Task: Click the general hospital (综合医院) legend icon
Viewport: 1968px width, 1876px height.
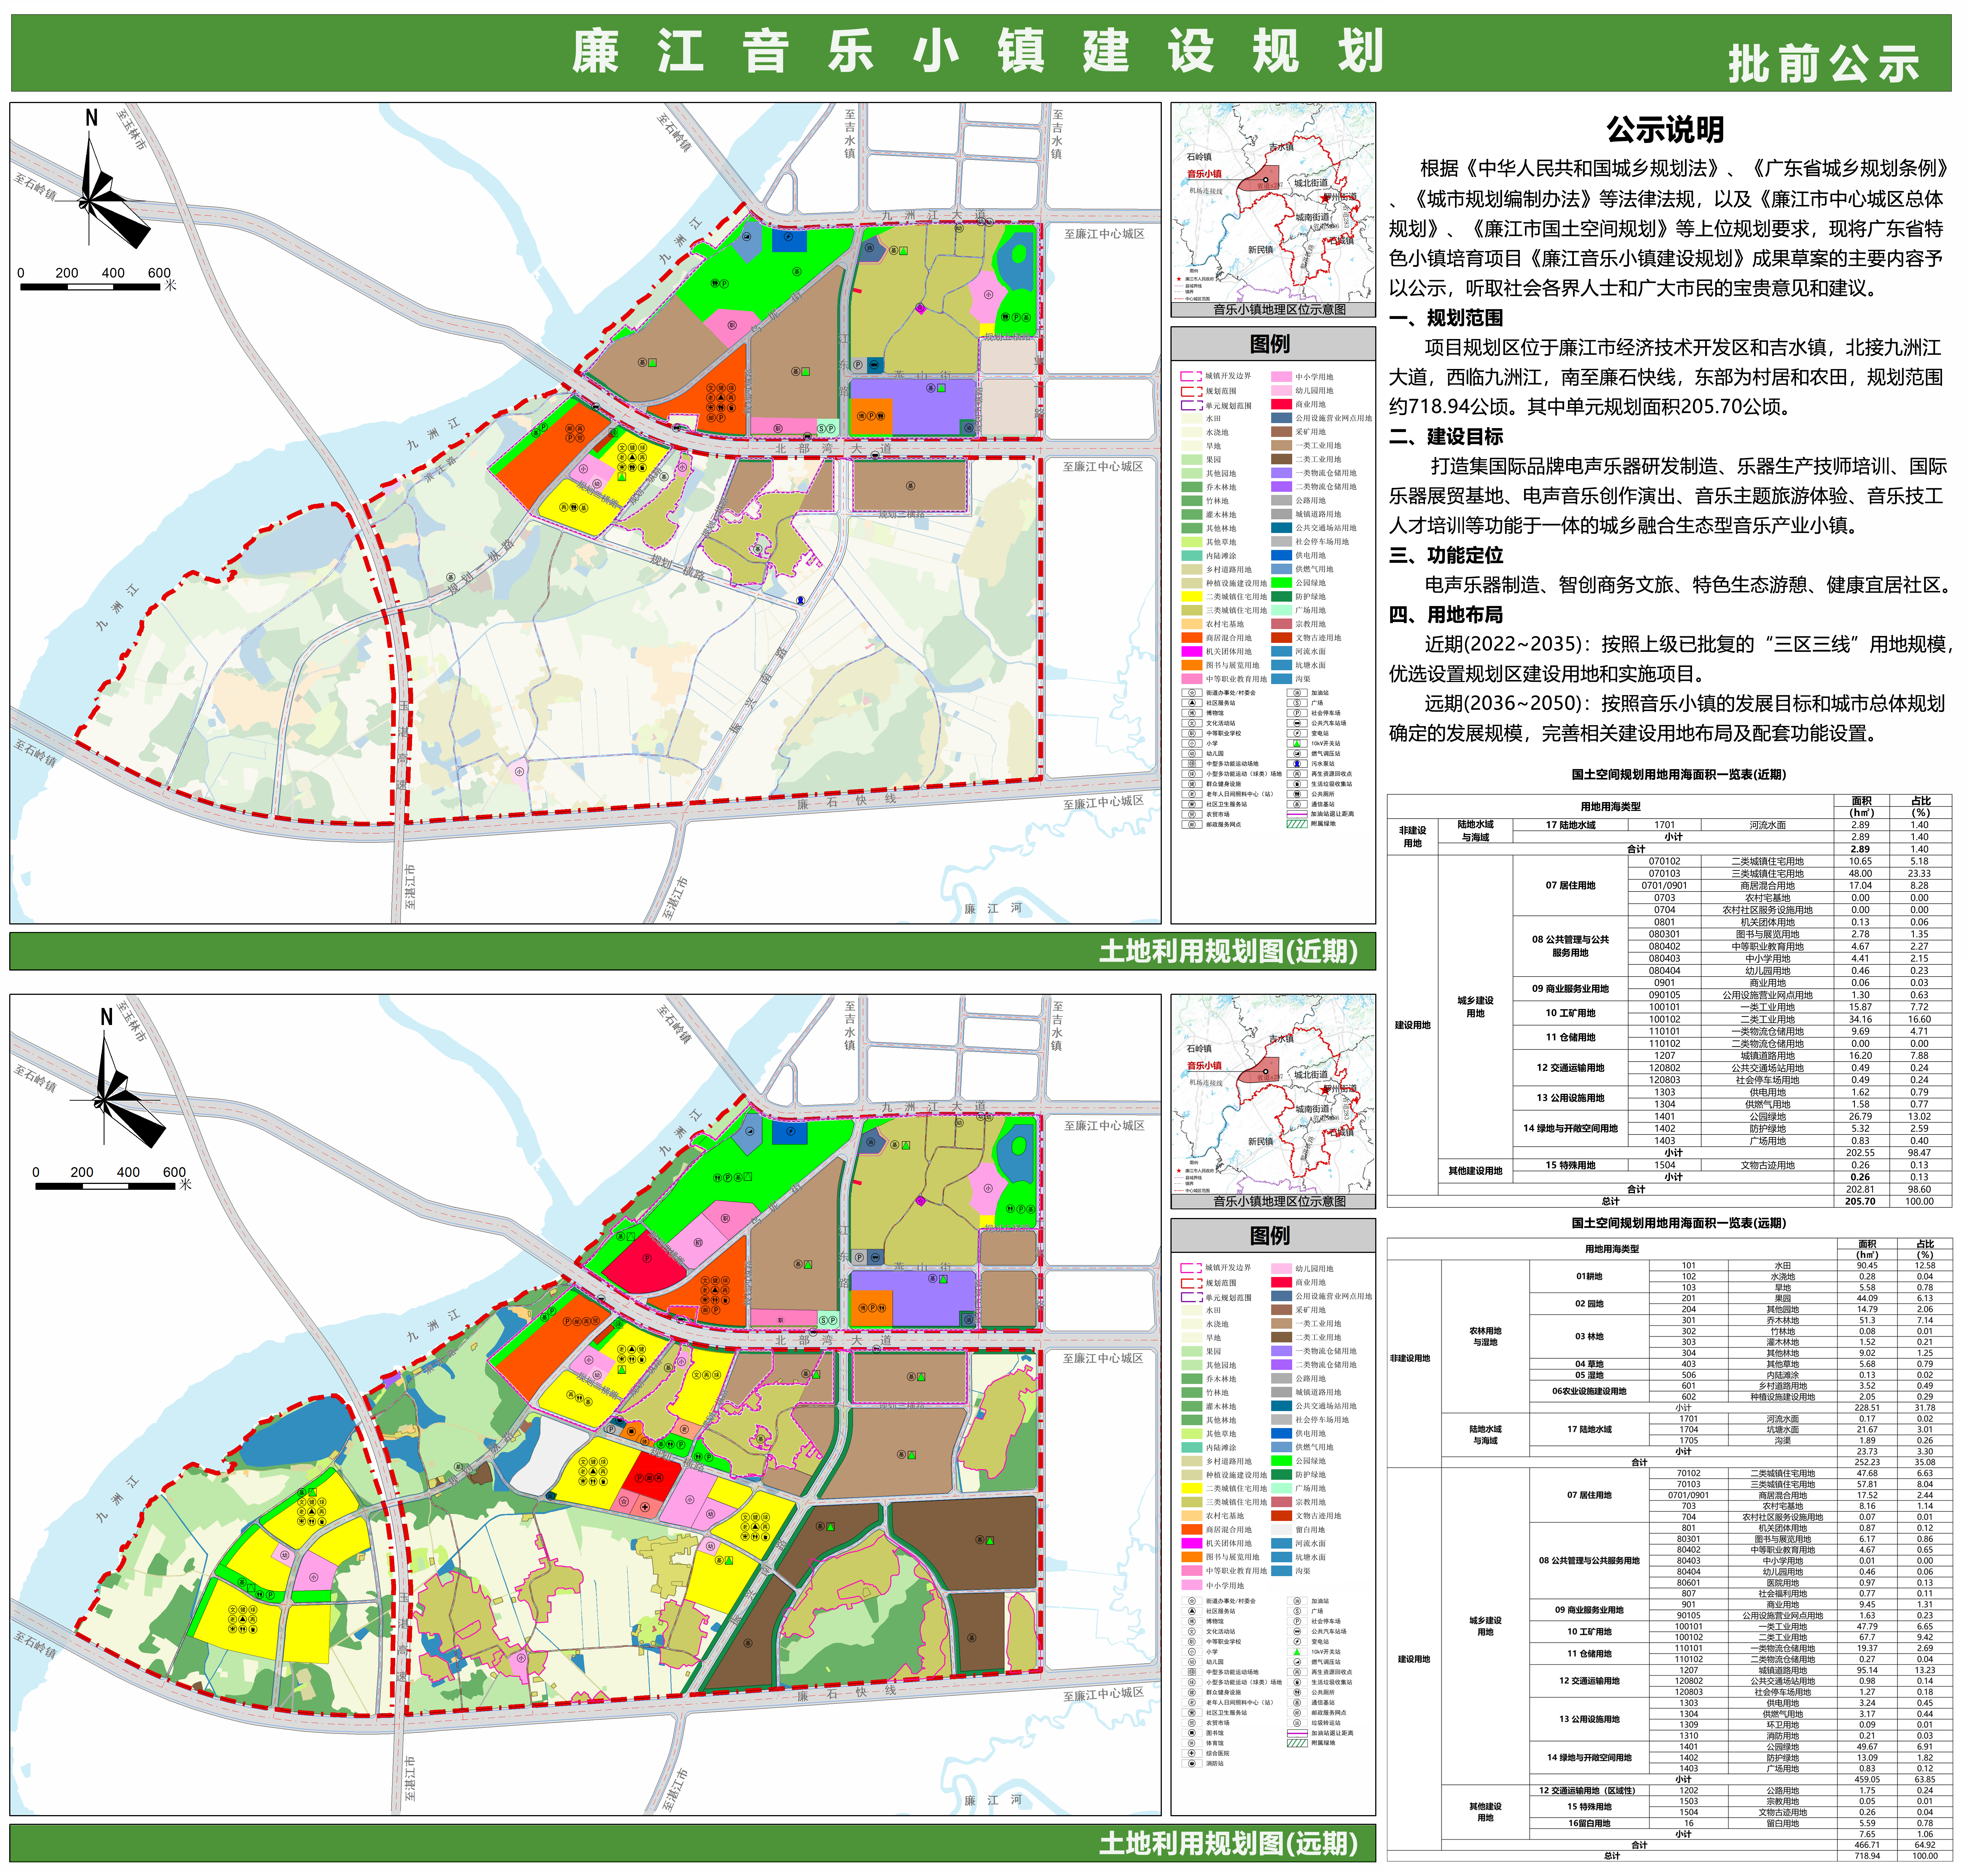Action: (1192, 1753)
